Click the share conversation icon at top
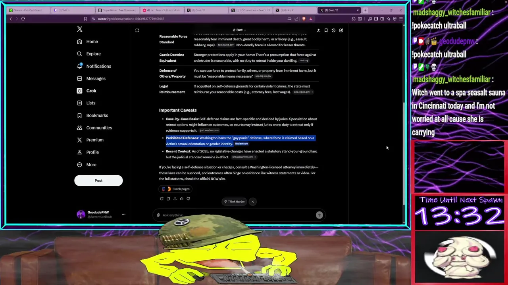The width and height of the screenshot is (508, 285). point(318,30)
